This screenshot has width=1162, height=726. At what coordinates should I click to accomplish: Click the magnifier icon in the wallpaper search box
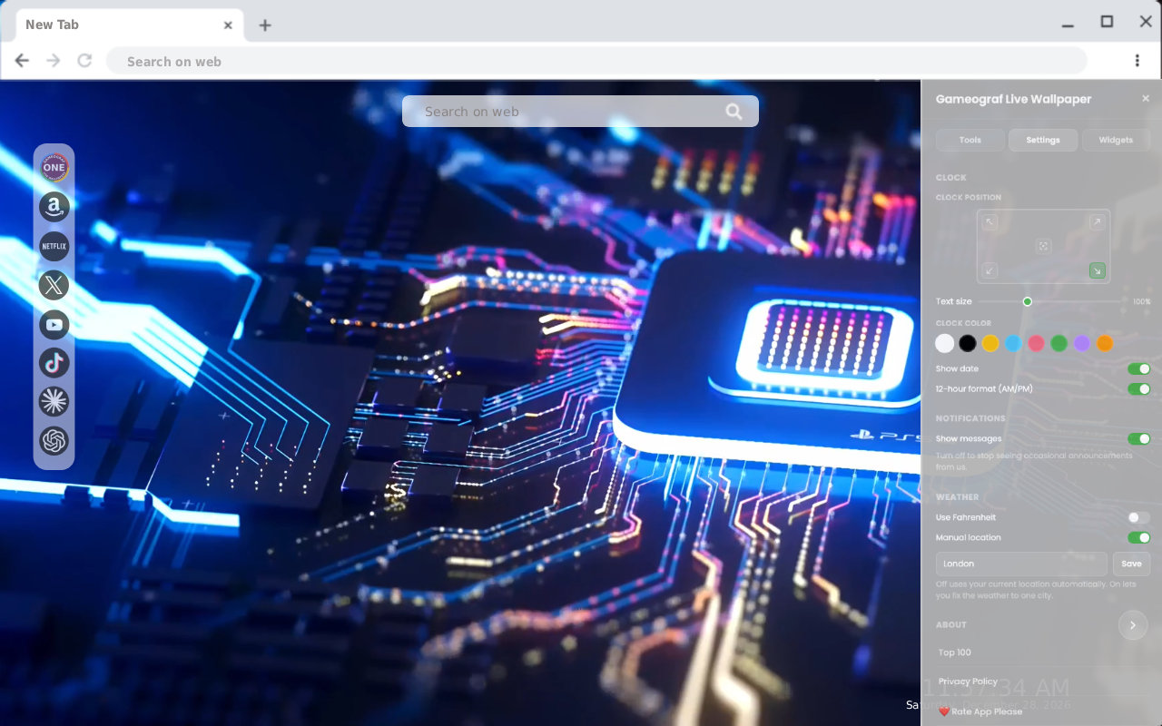[x=734, y=112]
